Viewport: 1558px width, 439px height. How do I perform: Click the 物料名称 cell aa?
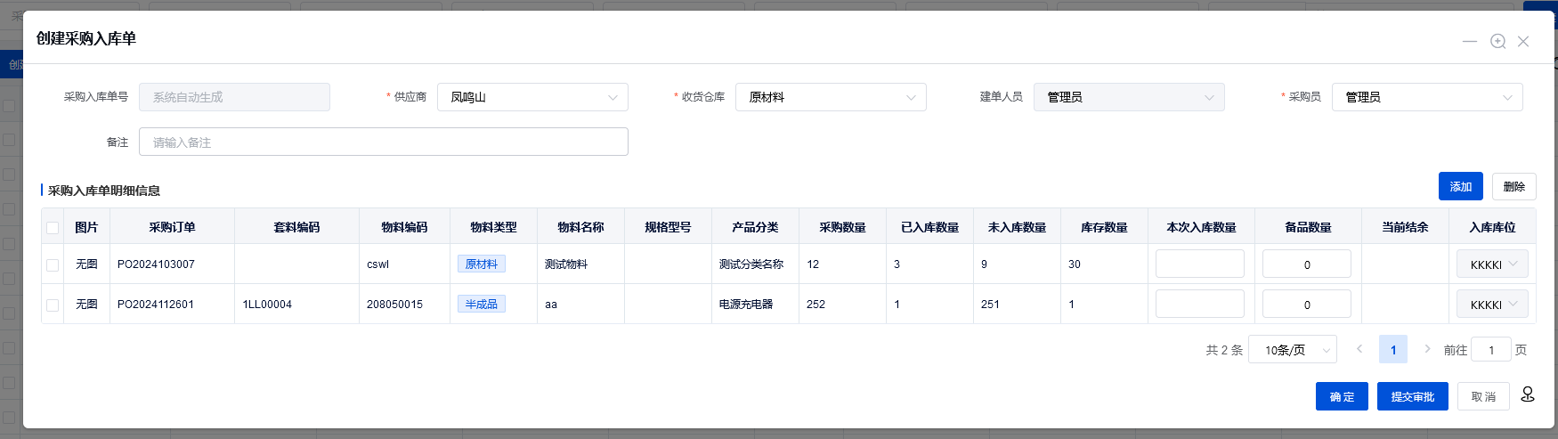pyautogui.click(x=551, y=305)
